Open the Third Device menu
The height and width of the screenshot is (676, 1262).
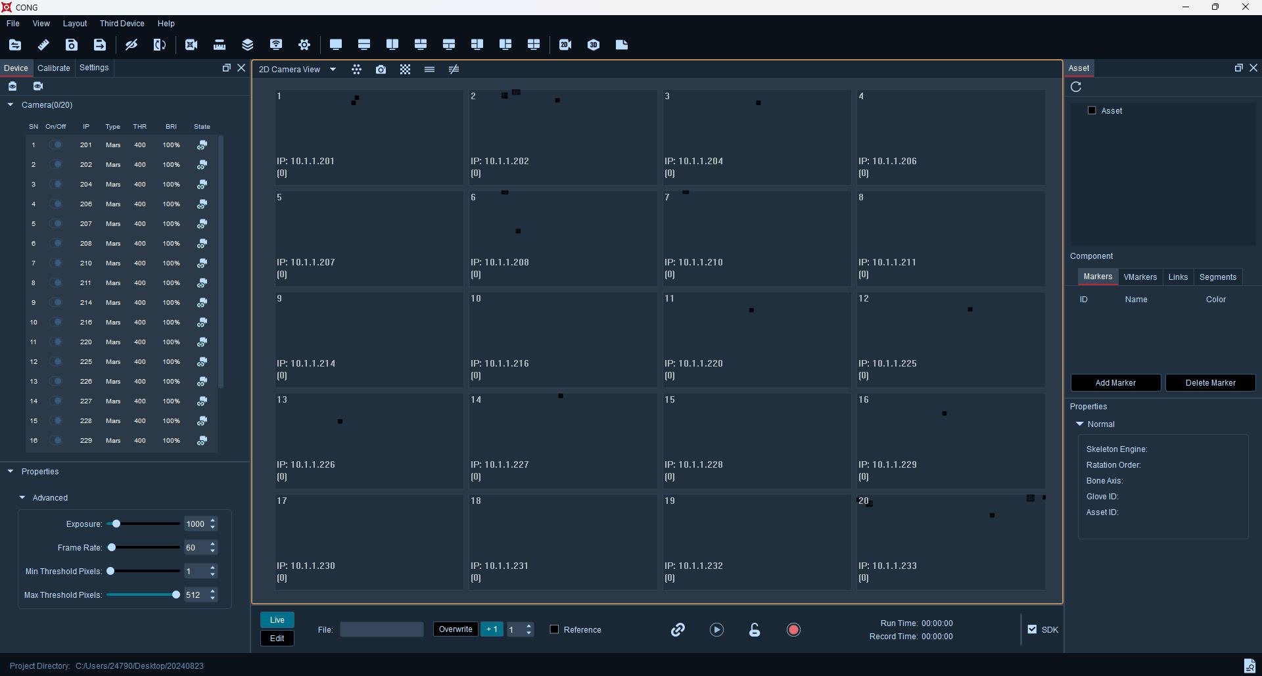point(122,24)
